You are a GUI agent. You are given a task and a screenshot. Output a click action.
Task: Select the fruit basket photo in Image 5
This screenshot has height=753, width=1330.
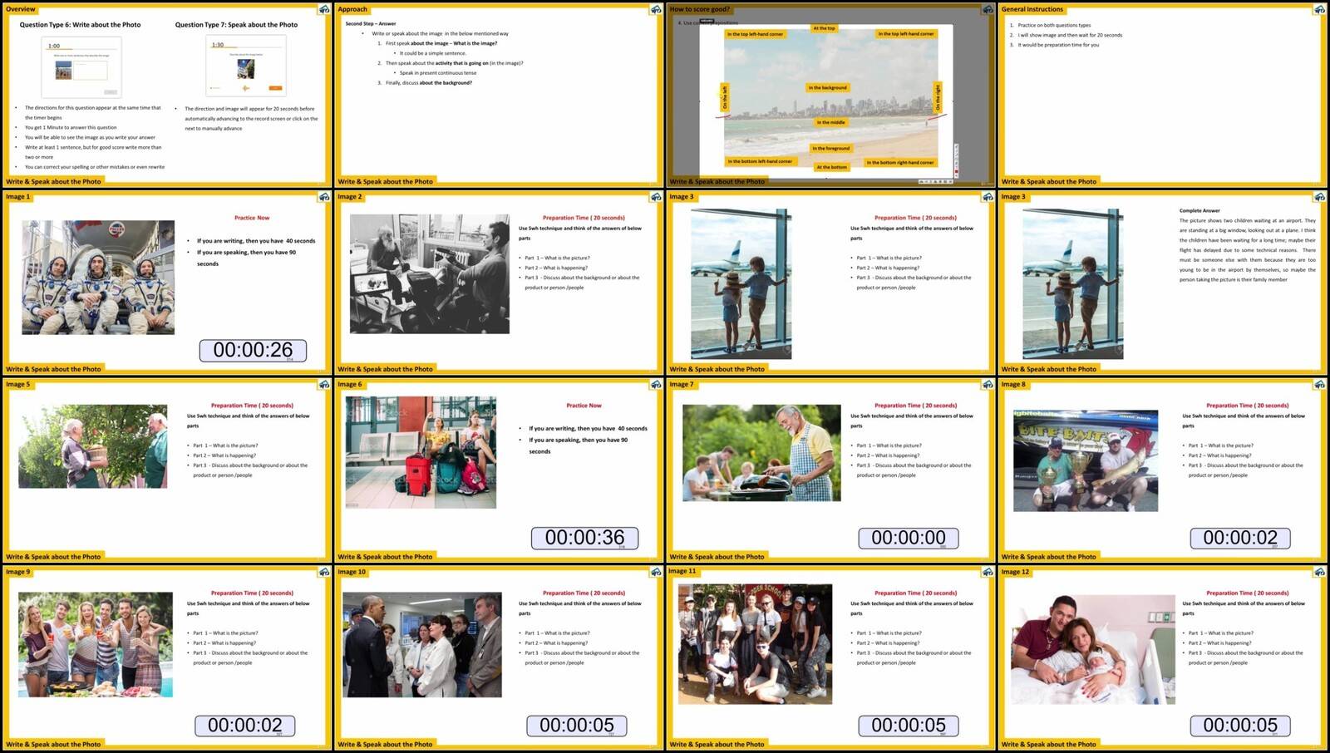pos(92,446)
